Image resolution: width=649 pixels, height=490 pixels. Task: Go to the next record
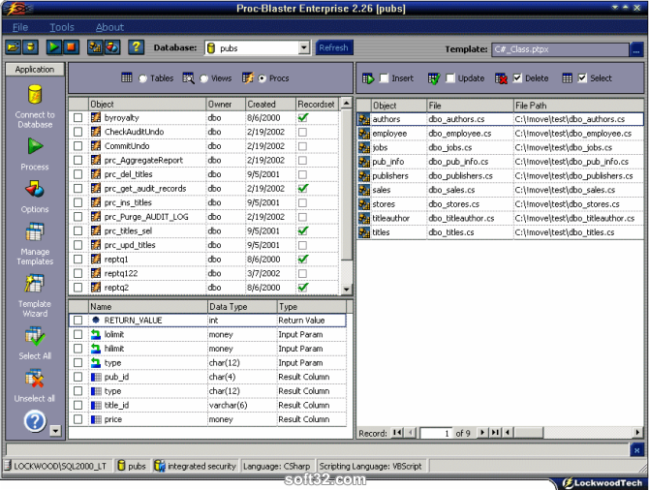[x=482, y=433]
